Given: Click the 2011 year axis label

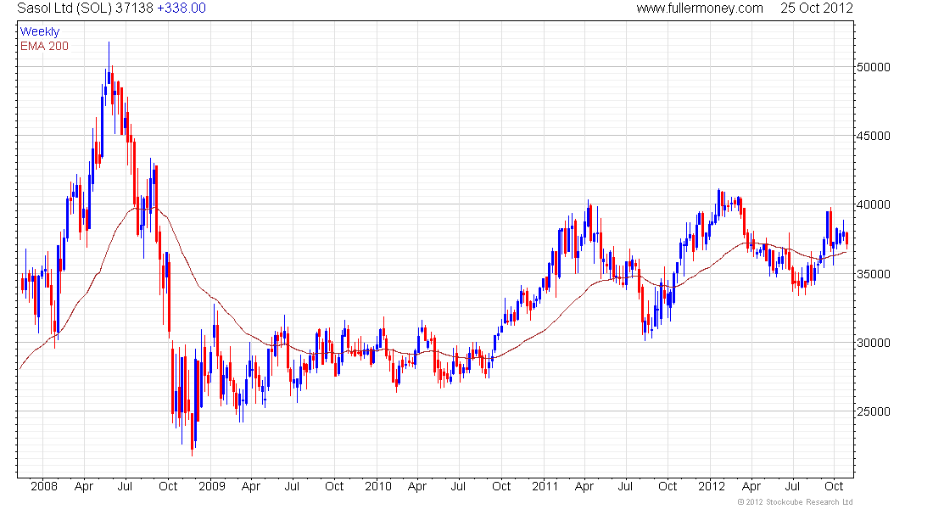Looking at the screenshot, I should coord(545,486).
